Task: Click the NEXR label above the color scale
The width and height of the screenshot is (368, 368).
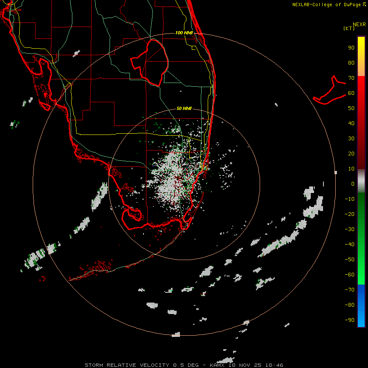Action: 359,25
